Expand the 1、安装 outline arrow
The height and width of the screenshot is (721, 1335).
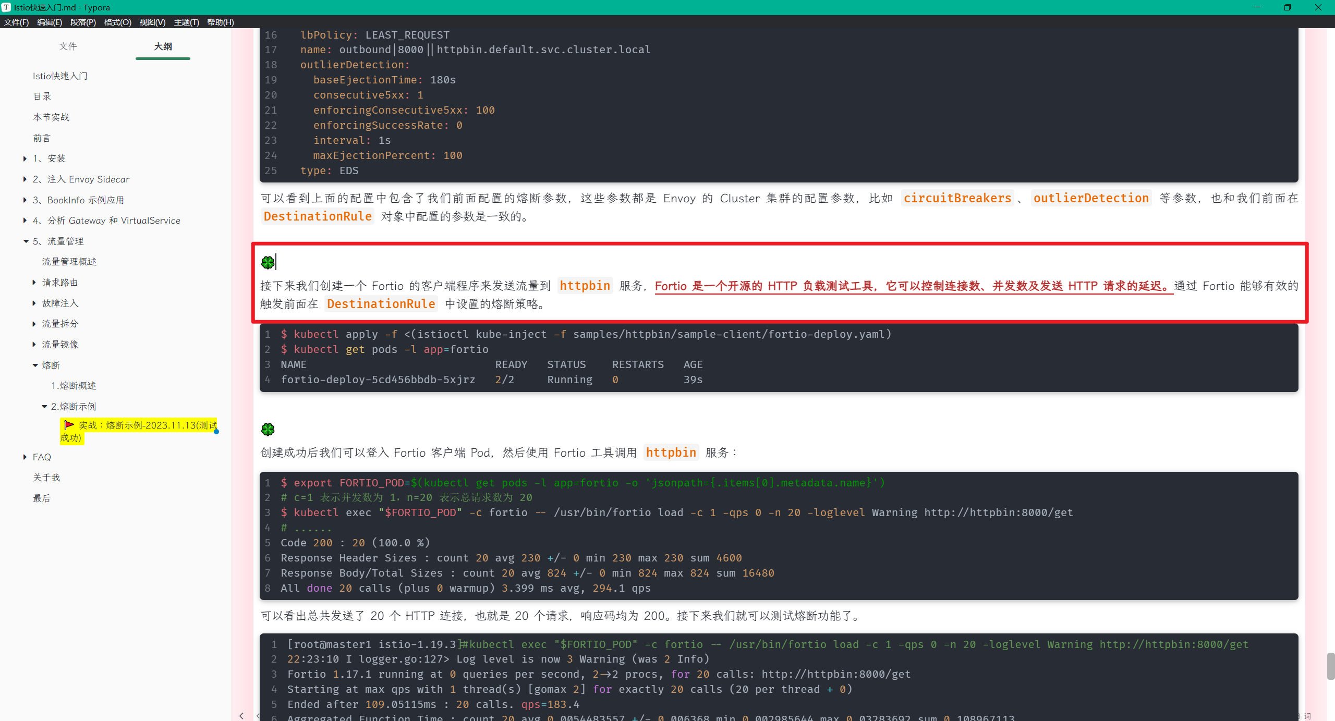[25, 158]
